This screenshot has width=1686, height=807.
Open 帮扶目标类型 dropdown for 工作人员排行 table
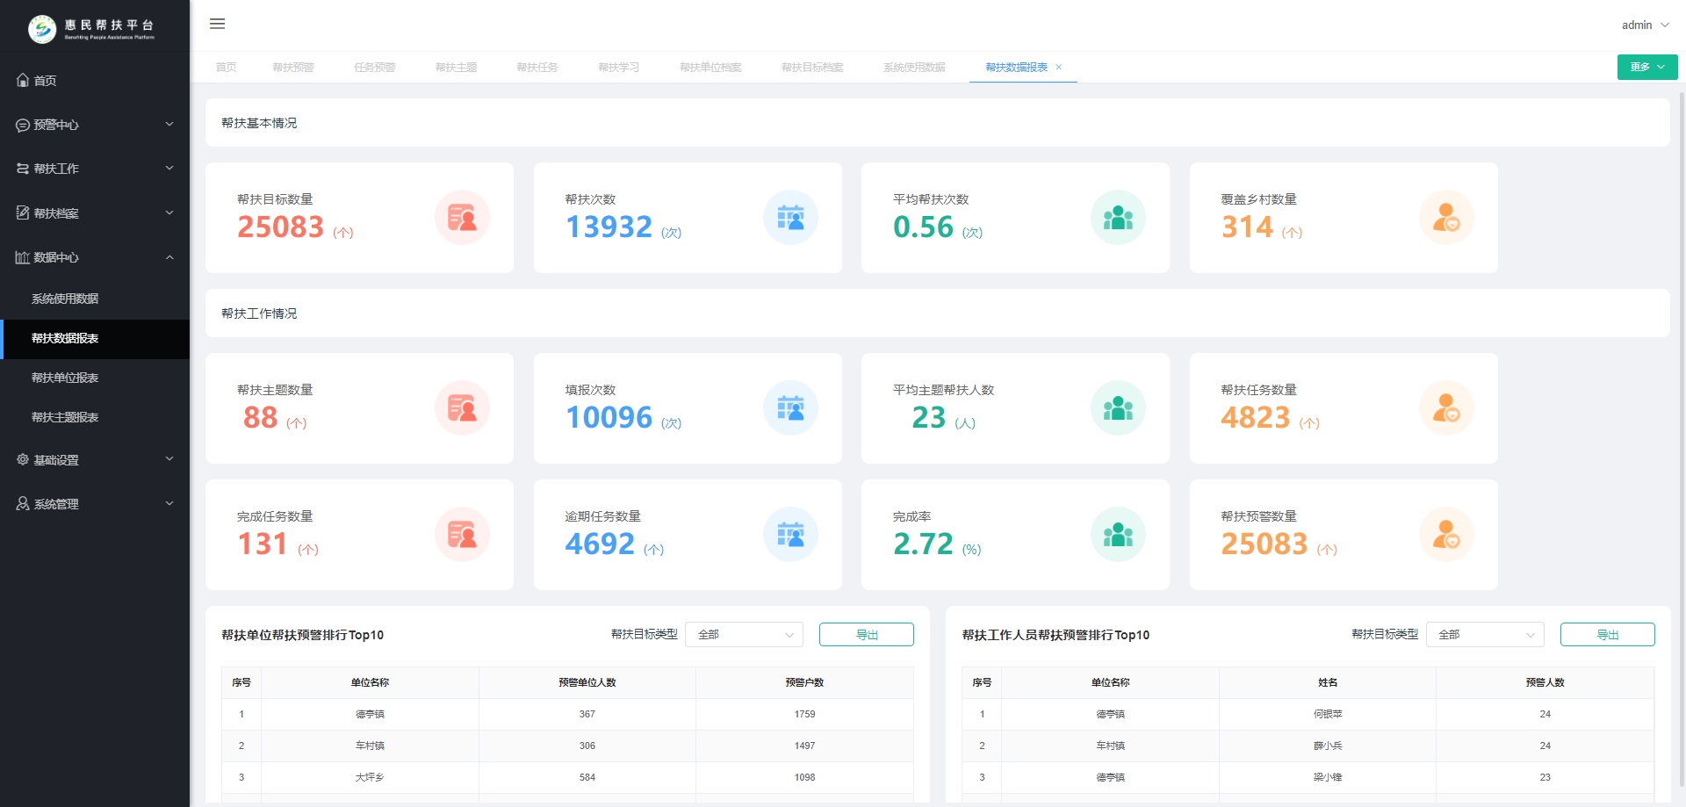point(1486,634)
